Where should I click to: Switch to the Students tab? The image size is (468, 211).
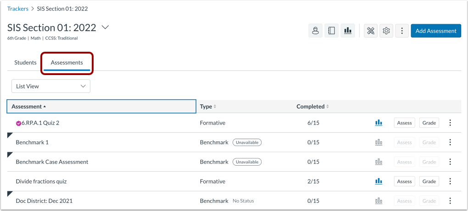(x=25, y=63)
